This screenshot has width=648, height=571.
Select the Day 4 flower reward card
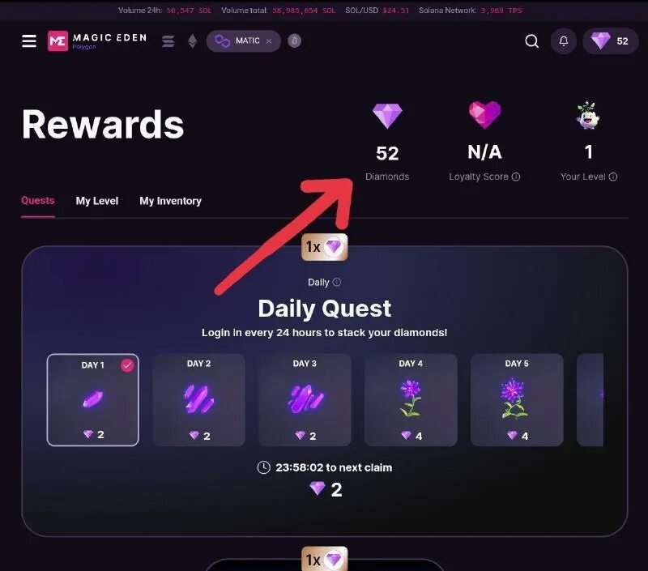coord(411,400)
